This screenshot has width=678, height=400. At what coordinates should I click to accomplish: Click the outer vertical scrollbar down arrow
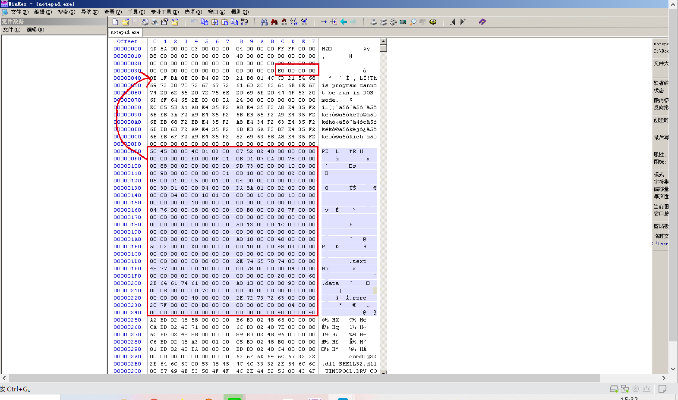click(673, 369)
